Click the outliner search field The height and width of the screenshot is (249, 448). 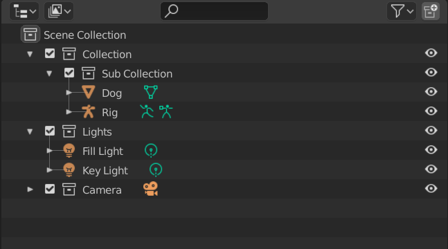[214, 11]
